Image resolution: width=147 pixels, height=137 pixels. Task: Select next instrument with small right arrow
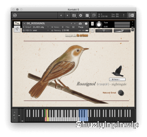pyautogui.click(x=75, y=24)
